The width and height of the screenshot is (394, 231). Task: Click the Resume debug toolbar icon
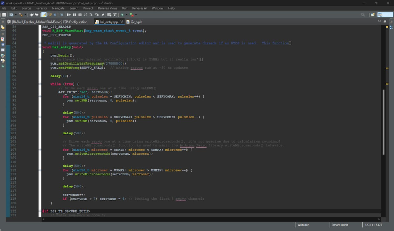pyautogui.click(x=68, y=15)
